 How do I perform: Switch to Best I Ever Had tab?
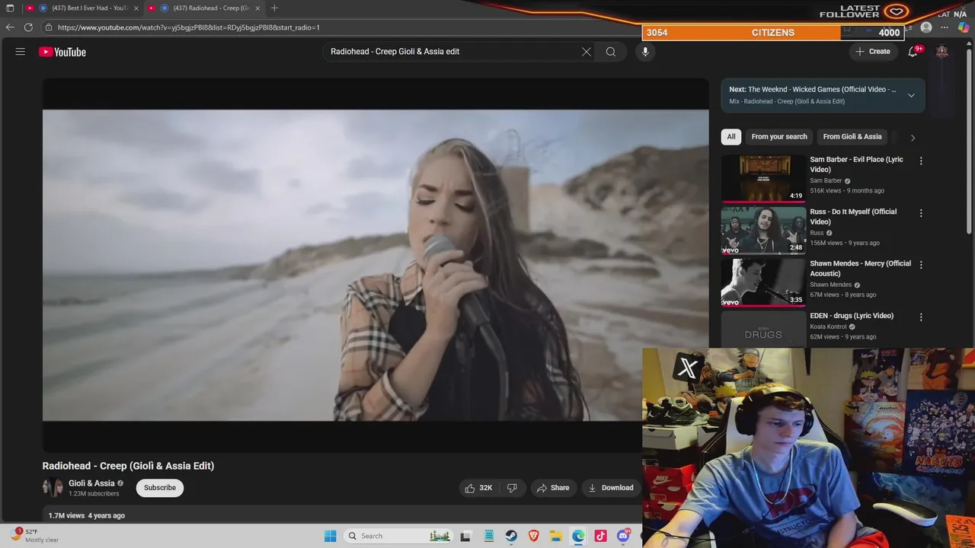[82, 8]
